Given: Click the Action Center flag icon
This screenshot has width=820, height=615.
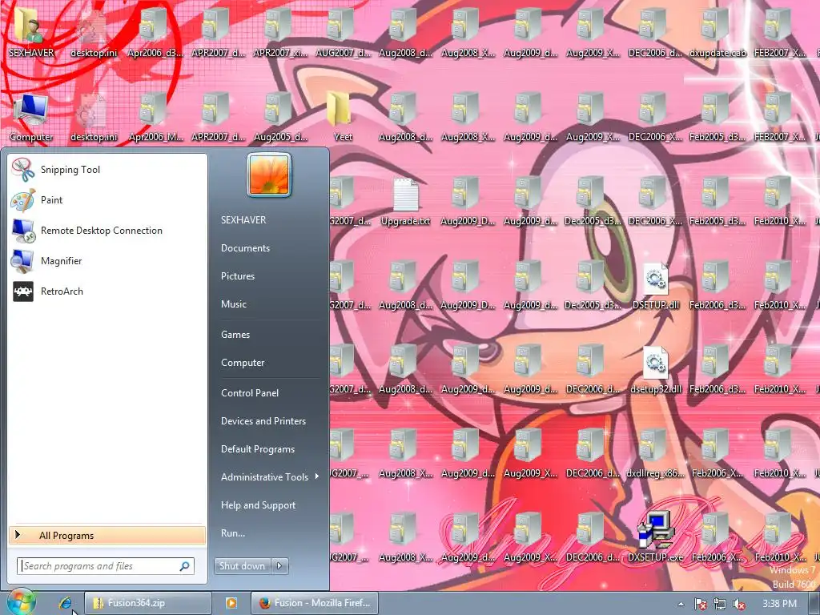Looking at the screenshot, I should coord(700,604).
